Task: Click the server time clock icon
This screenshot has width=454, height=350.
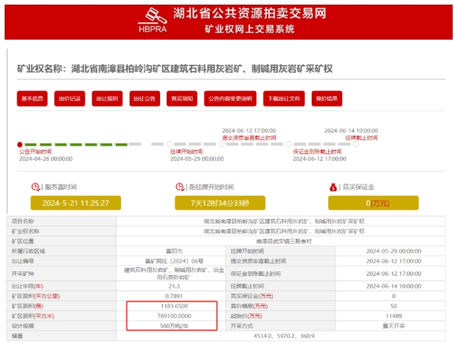Action: click(x=36, y=187)
